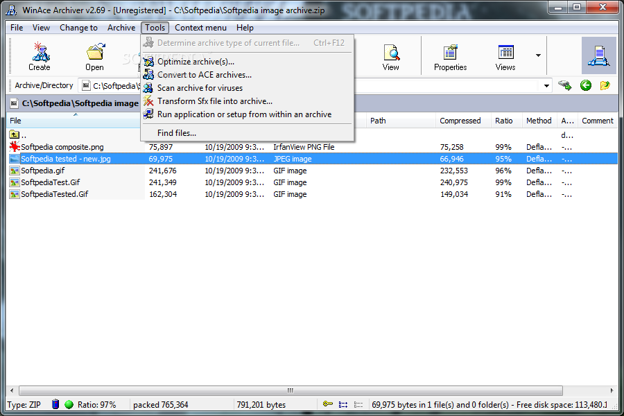
Task: Click the Transform Sfx file icon
Action: pos(148,101)
